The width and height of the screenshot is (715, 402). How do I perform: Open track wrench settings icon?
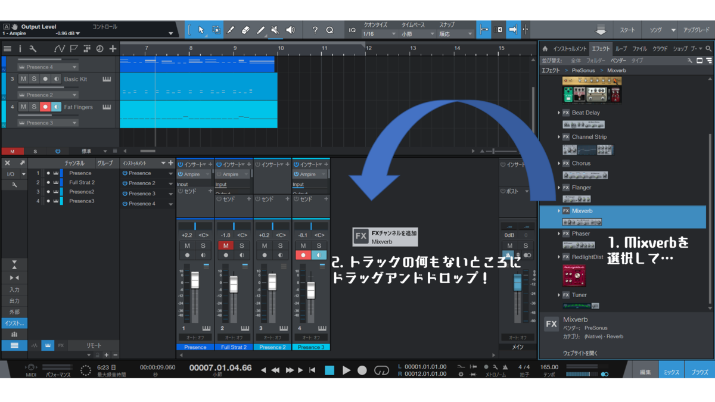(x=33, y=49)
